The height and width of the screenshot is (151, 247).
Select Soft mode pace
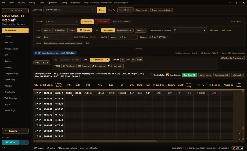(x=108, y=30)
